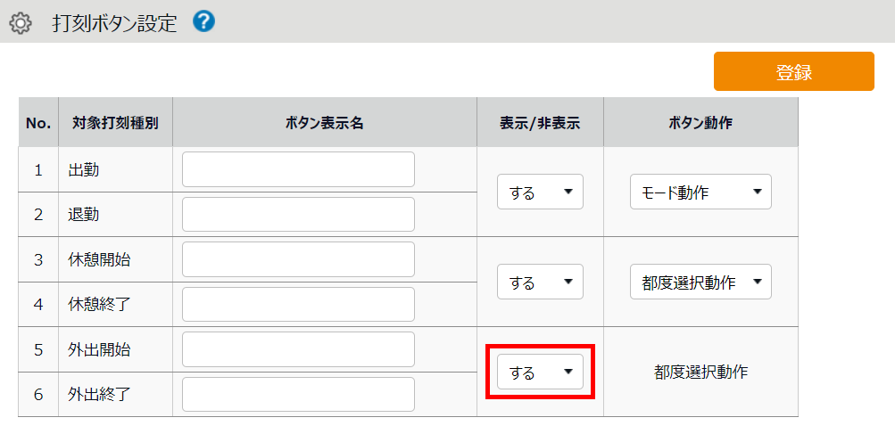
Task: Focus the 休憩終了 button display name field
Action: pyautogui.click(x=298, y=305)
